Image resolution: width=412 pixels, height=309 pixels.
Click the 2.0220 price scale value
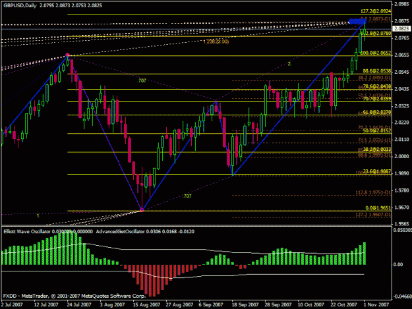(x=402, y=123)
